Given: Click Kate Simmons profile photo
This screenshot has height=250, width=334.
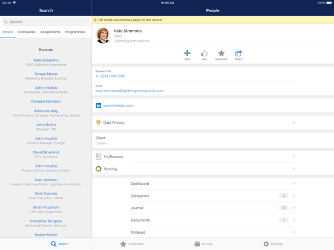Looking at the screenshot, I should pyautogui.click(x=103, y=36).
